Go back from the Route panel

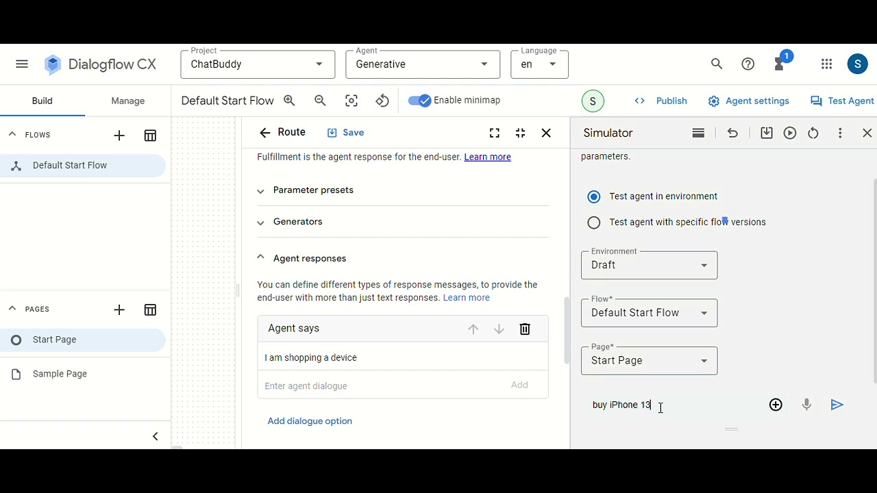264,133
